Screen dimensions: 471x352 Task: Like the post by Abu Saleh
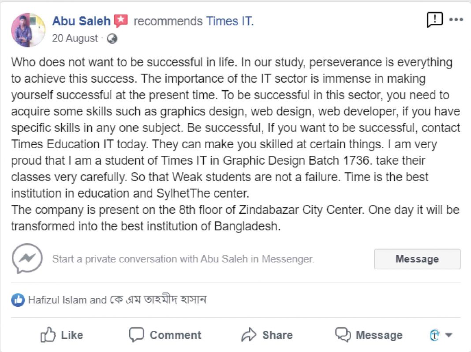62,335
